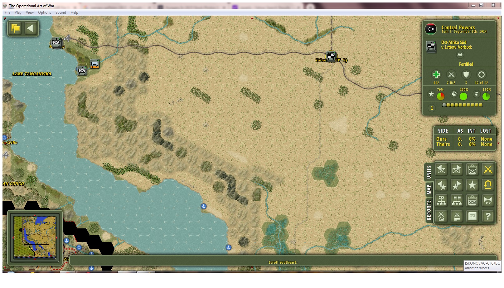
Task: Open the formation hierarchy icon with two flags
Action: [457, 200]
